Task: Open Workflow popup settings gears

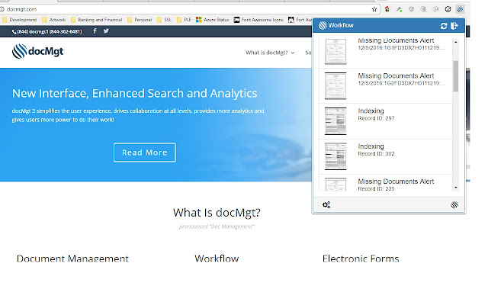Action: 326,205
